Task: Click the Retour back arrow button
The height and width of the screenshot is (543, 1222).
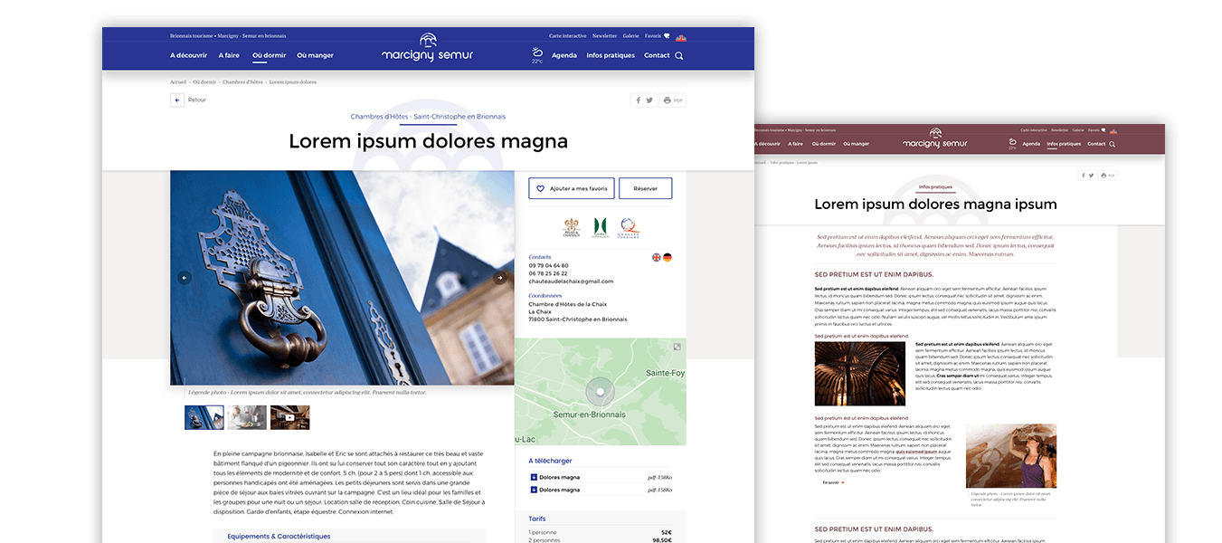Action: pyautogui.click(x=177, y=100)
